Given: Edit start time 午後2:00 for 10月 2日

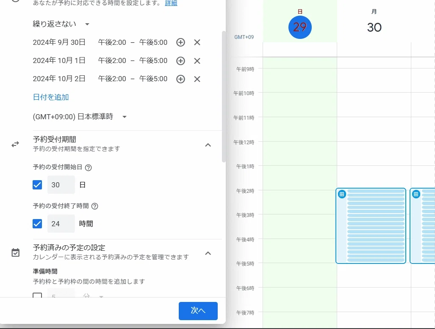Looking at the screenshot, I should point(112,79).
